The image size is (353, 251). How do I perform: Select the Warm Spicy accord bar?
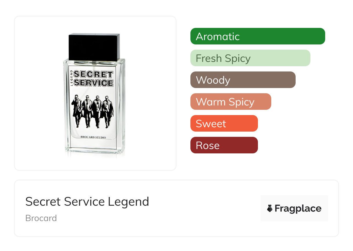(230, 102)
